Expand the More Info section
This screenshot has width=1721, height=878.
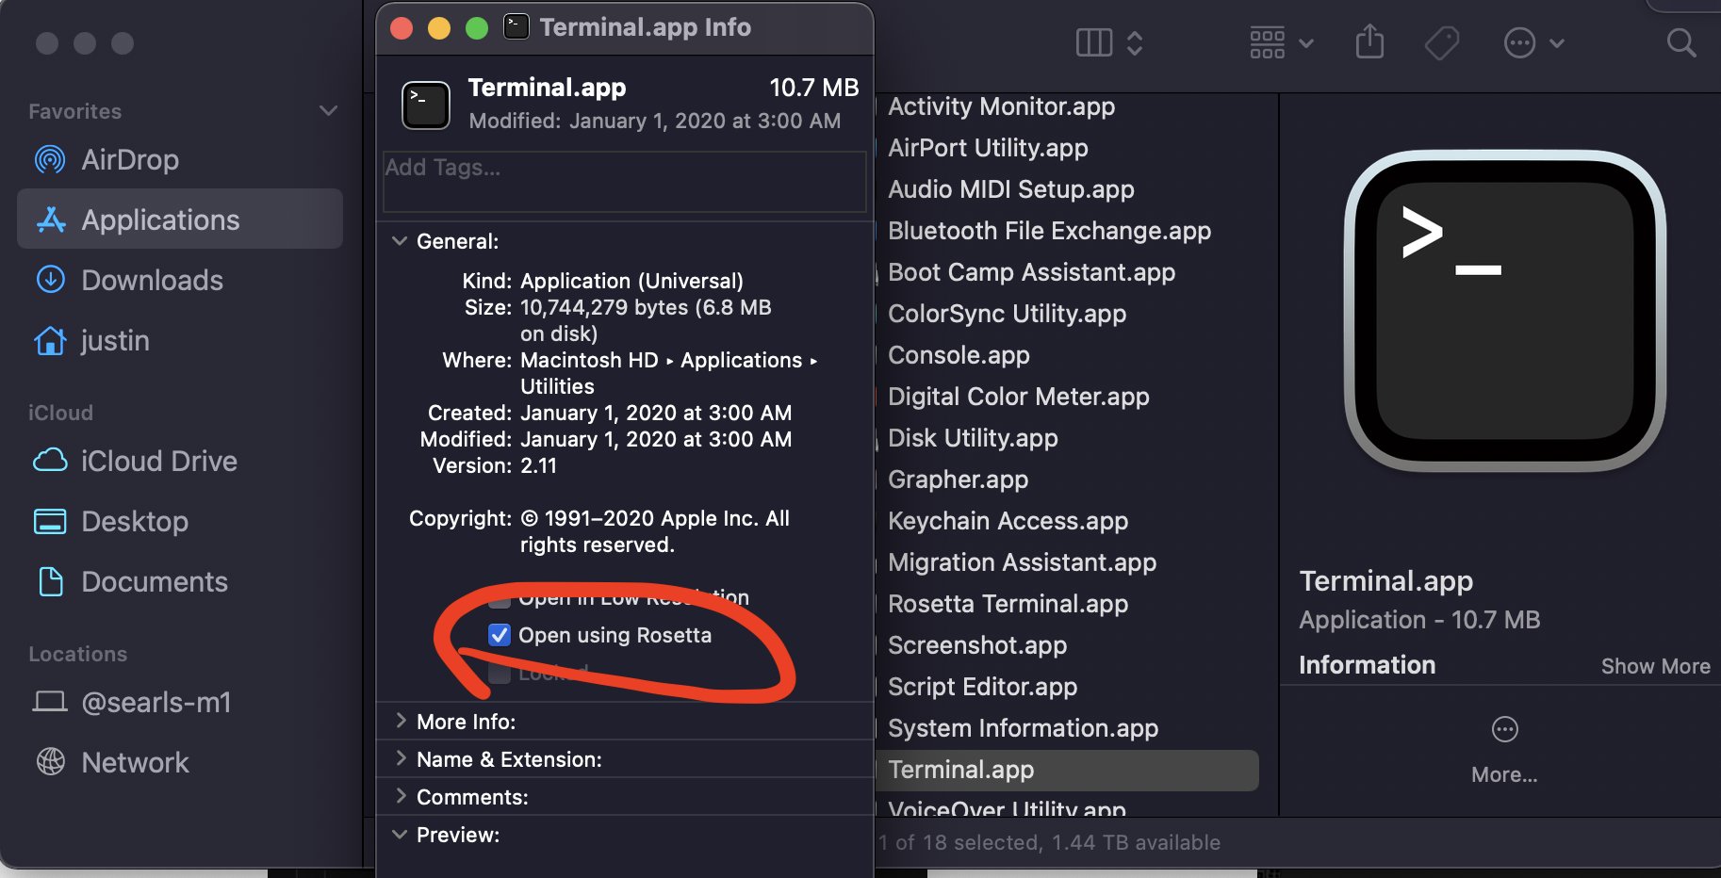pyautogui.click(x=401, y=721)
